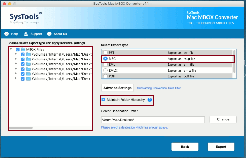The height and width of the screenshot is (158, 246).
Task: Click the export type list vertical scrollbar
Action: [234, 61]
